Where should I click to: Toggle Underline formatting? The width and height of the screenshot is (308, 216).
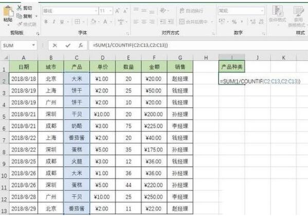[62, 22]
